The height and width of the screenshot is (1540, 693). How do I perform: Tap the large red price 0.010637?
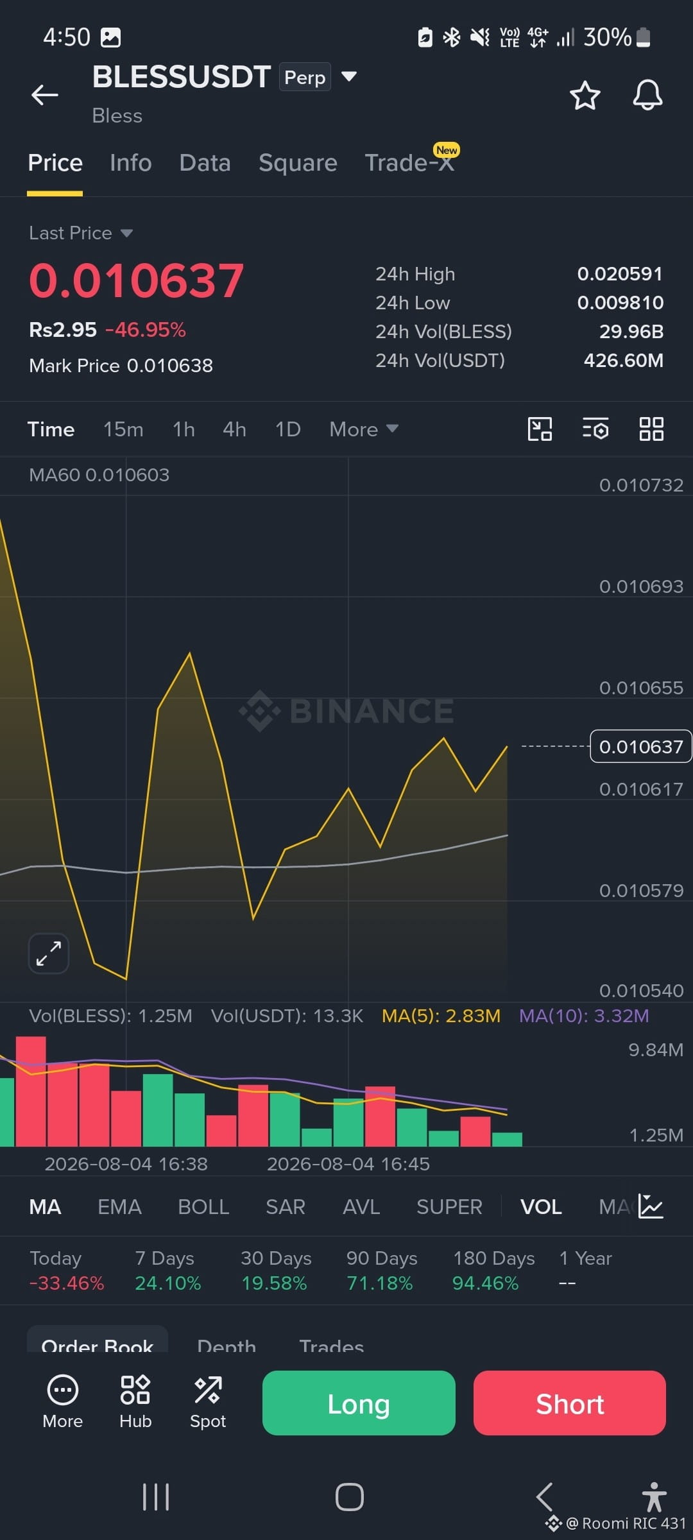point(136,281)
